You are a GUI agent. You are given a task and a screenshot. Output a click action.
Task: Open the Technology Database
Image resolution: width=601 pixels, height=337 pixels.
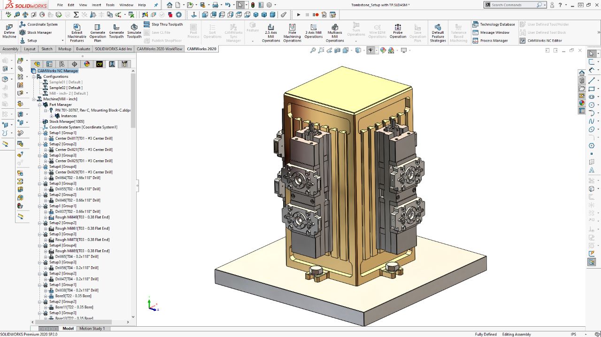pyautogui.click(x=497, y=24)
